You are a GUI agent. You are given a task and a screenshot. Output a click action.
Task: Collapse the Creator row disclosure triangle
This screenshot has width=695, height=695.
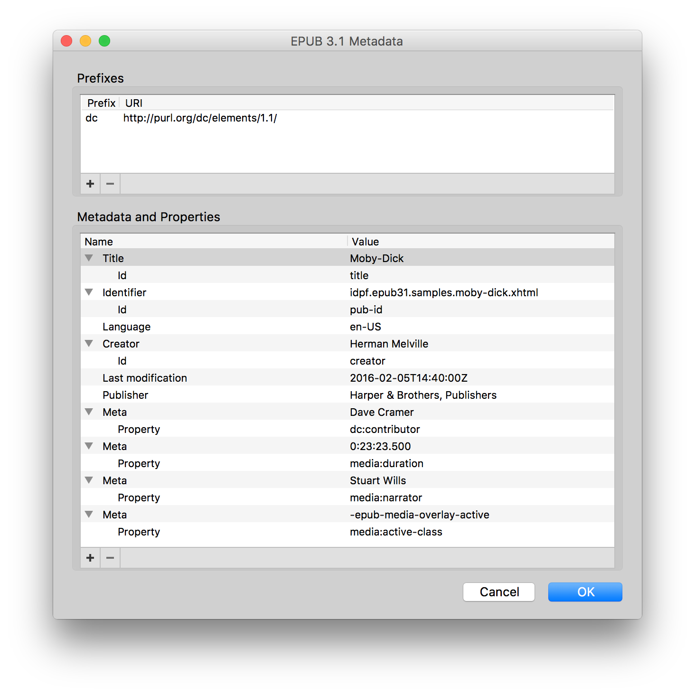(x=89, y=344)
